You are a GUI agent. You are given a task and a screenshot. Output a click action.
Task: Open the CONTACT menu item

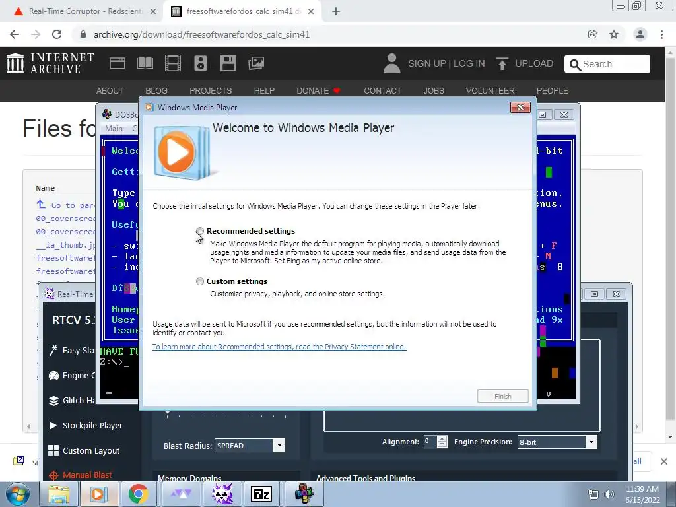click(382, 91)
